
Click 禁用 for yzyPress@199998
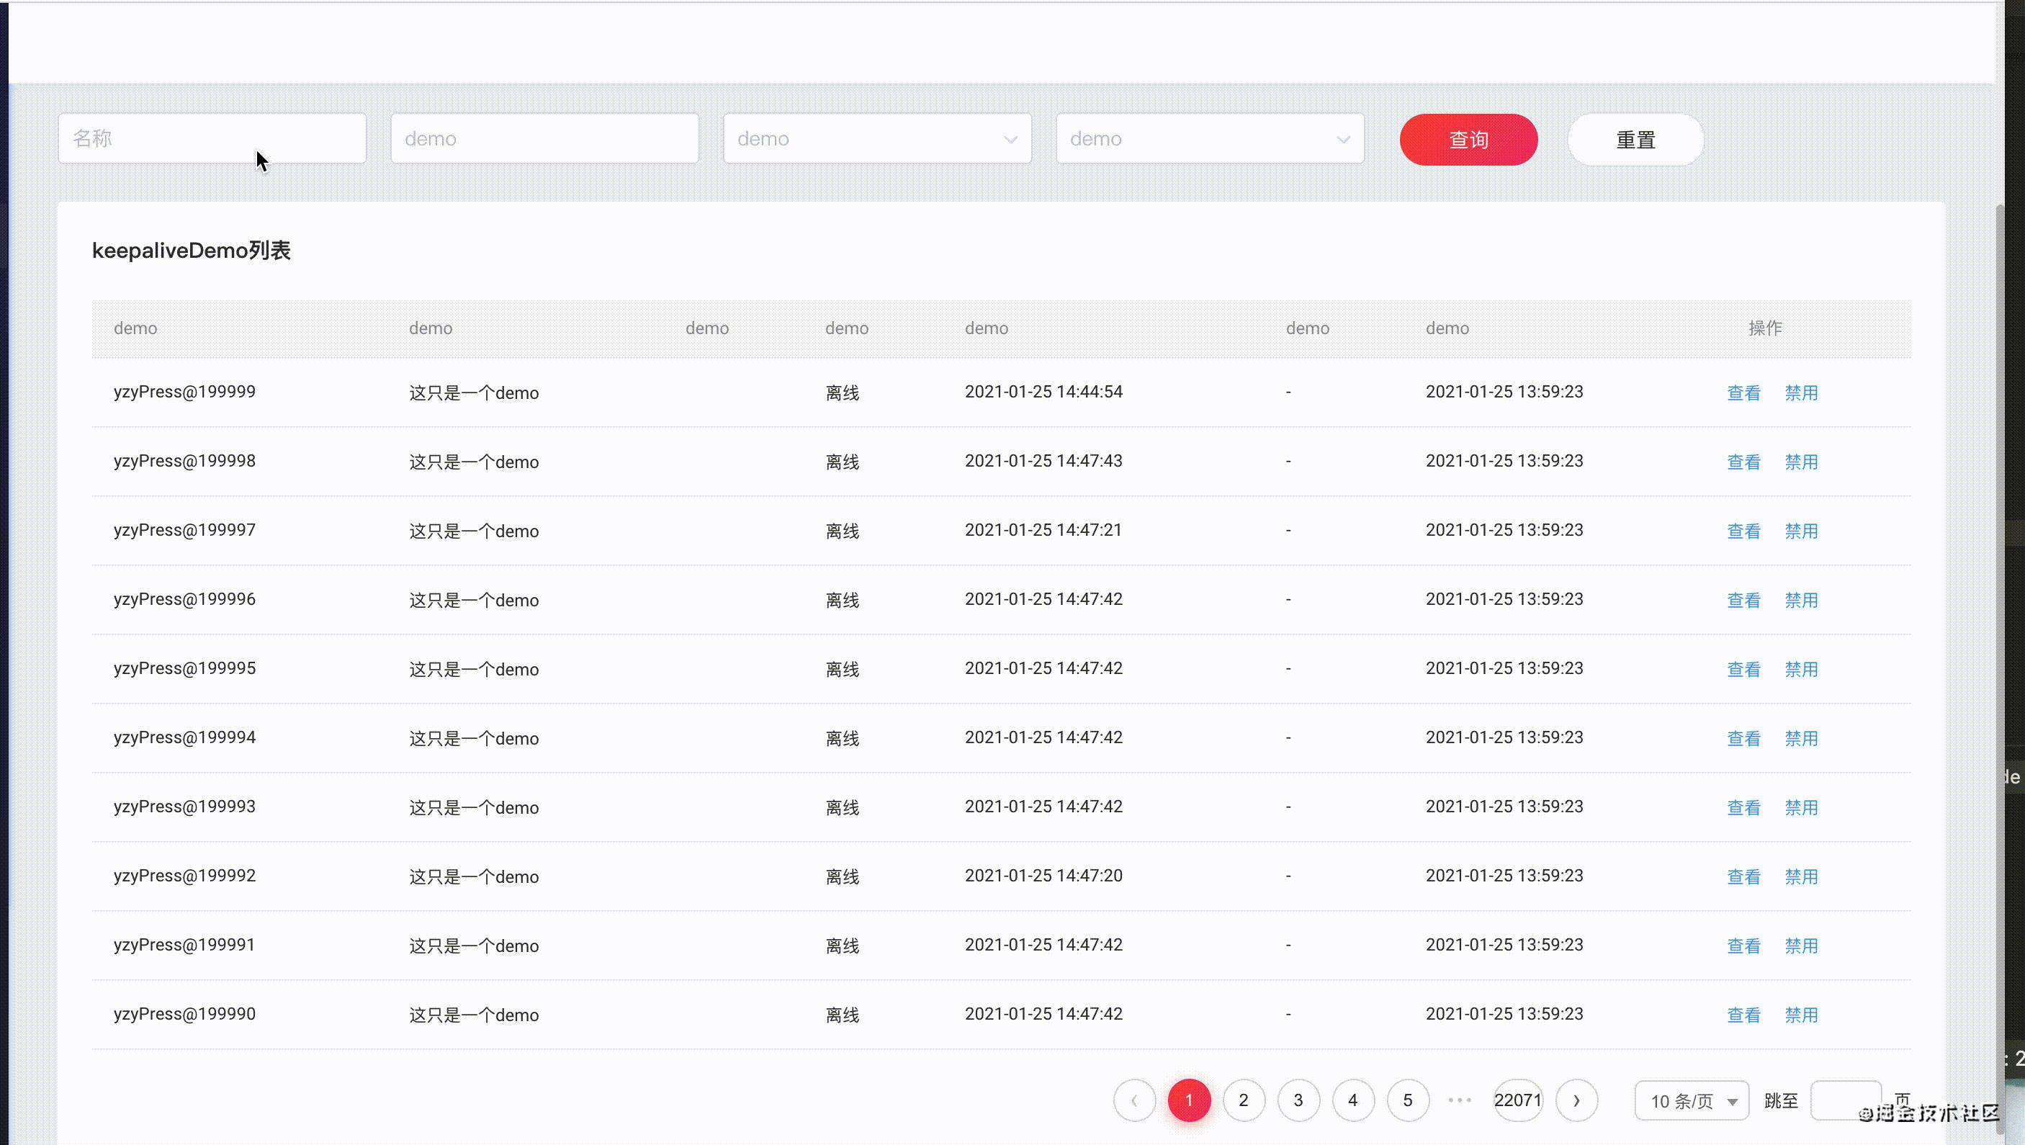click(x=1801, y=462)
